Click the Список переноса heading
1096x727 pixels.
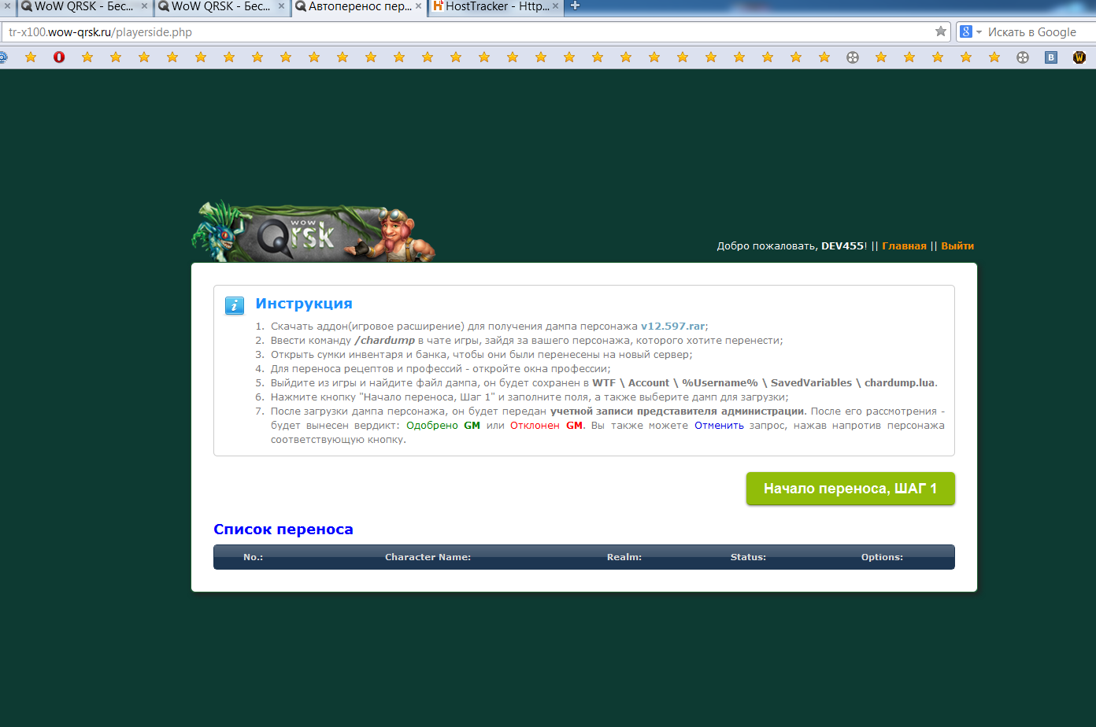[x=283, y=530]
